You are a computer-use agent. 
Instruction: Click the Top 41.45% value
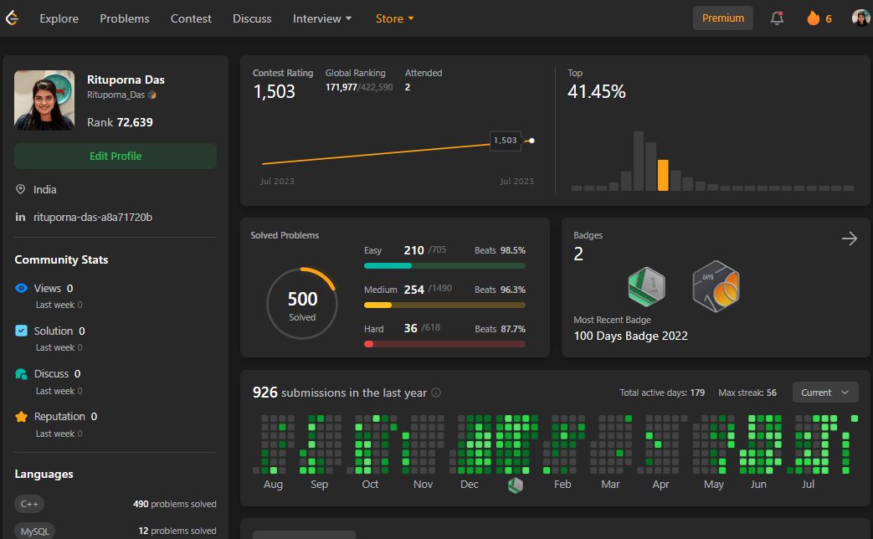click(596, 91)
